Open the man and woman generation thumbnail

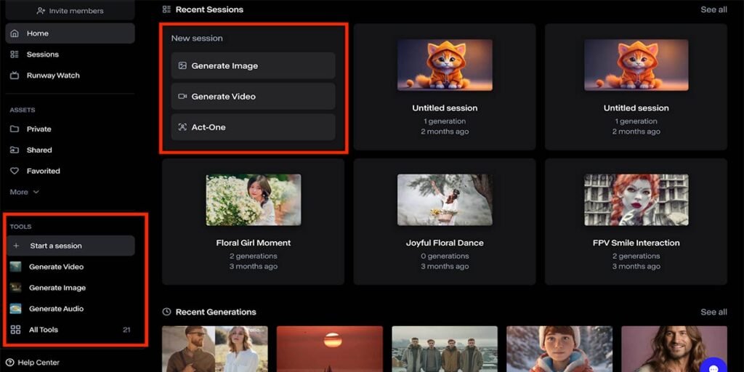(x=215, y=349)
